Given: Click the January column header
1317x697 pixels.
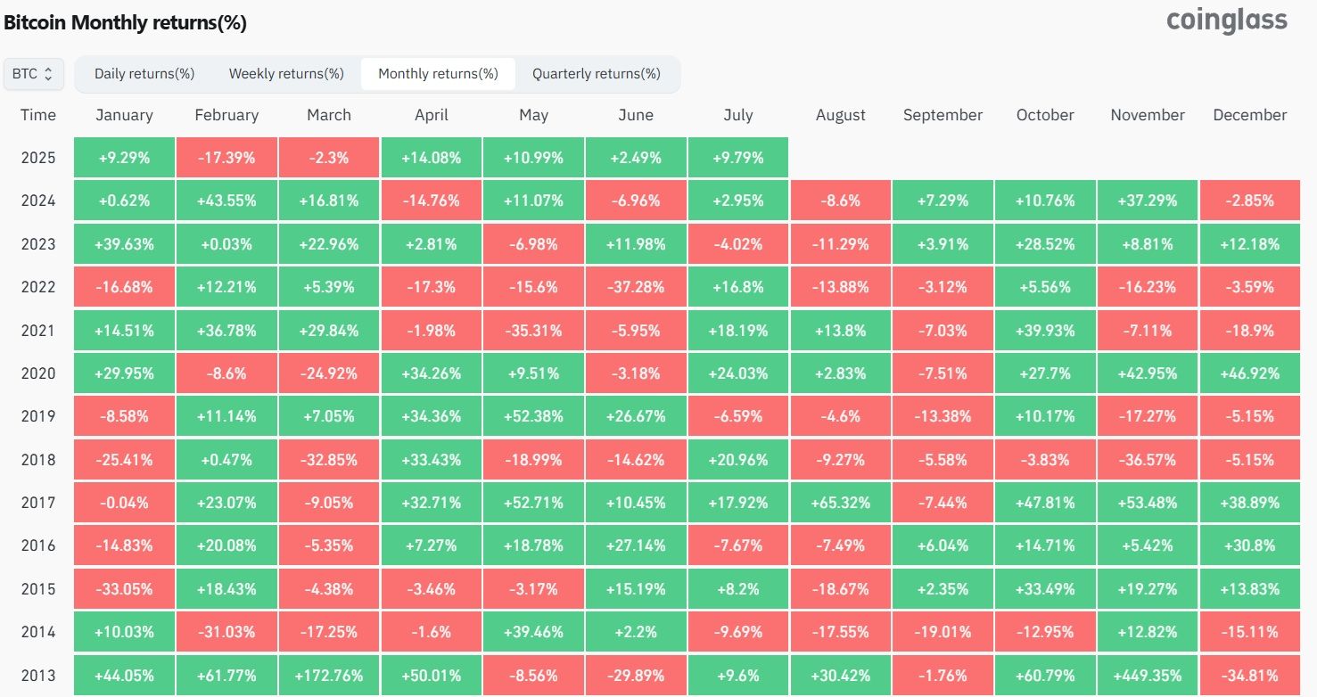Looking at the screenshot, I should coord(124,115).
